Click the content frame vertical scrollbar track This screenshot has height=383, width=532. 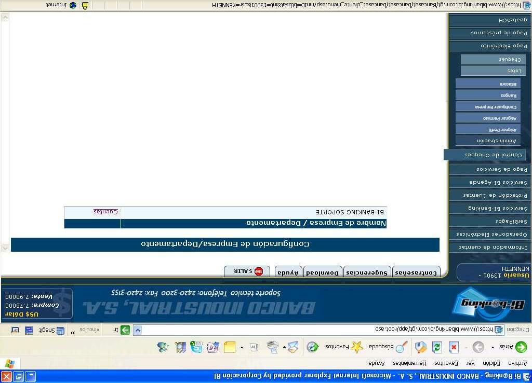[x=5, y=132]
